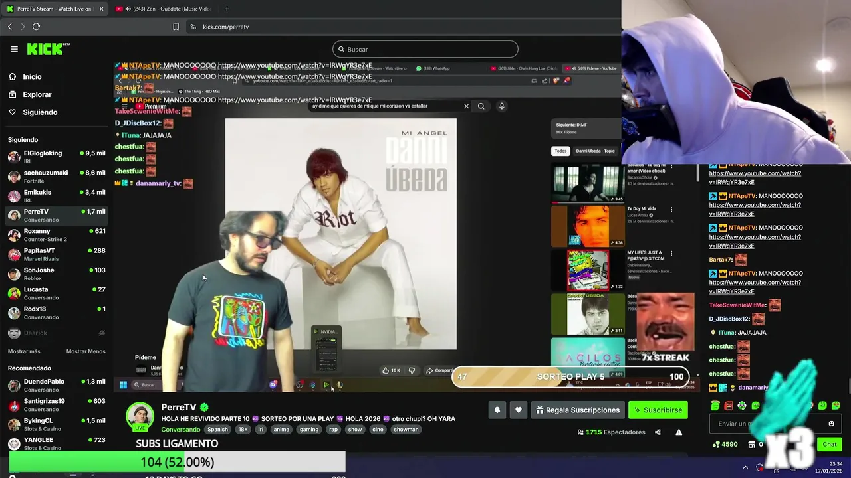Image resolution: width=851 pixels, height=478 pixels.
Task: Click the Buscar search field
Action: [x=425, y=49]
